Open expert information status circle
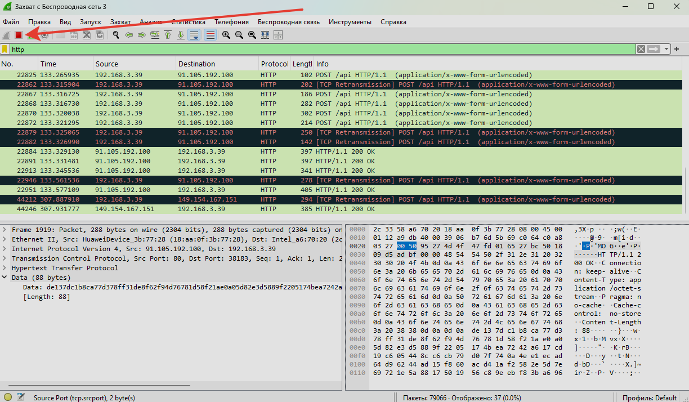 [x=7, y=397]
